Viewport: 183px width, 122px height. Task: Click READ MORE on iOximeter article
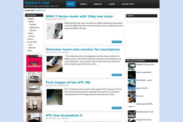(117, 75)
